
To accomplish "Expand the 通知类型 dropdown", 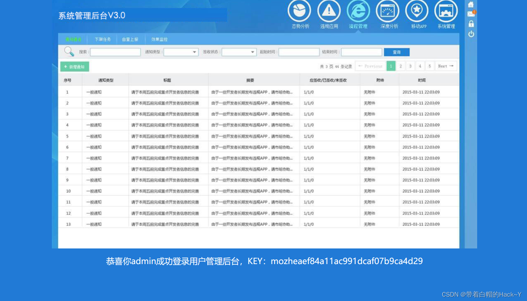I will click(181, 52).
